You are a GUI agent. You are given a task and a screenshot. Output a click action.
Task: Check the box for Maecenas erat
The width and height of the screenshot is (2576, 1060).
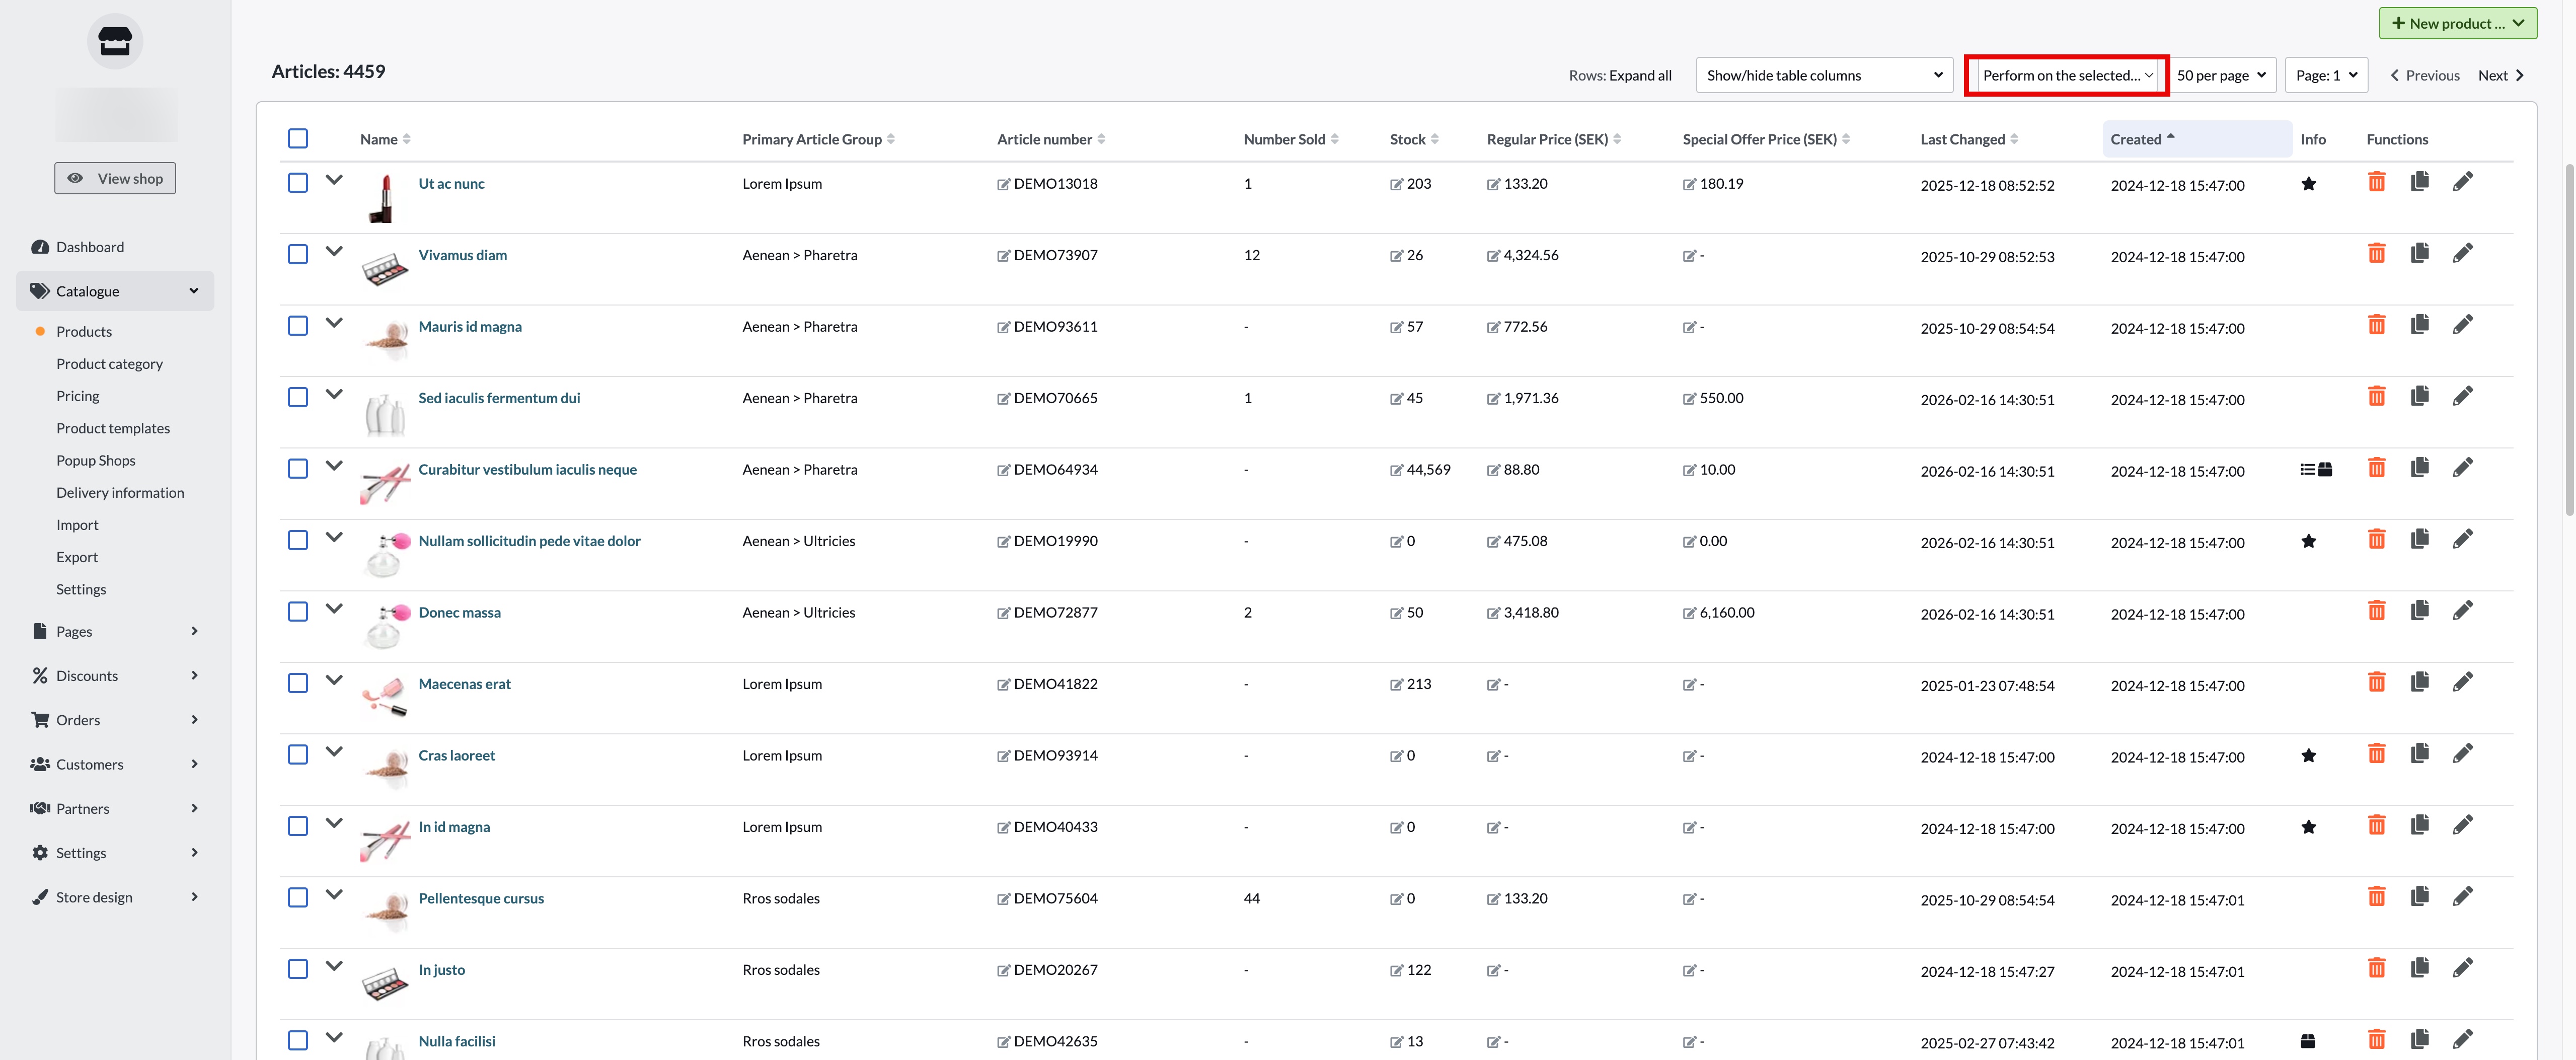(x=298, y=683)
